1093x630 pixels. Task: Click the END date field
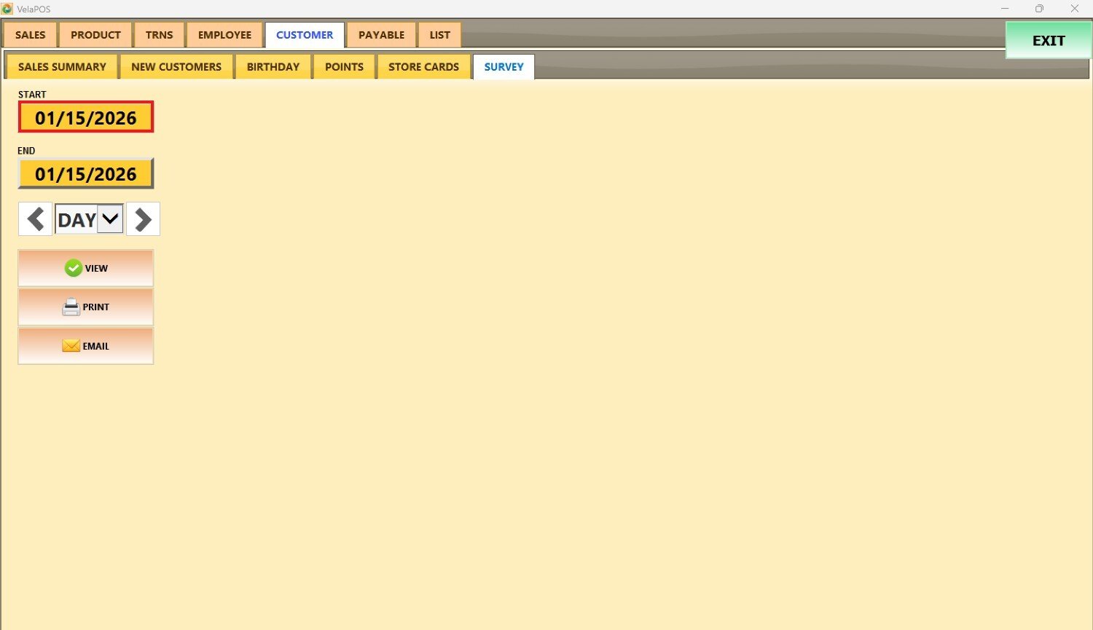[x=86, y=174]
